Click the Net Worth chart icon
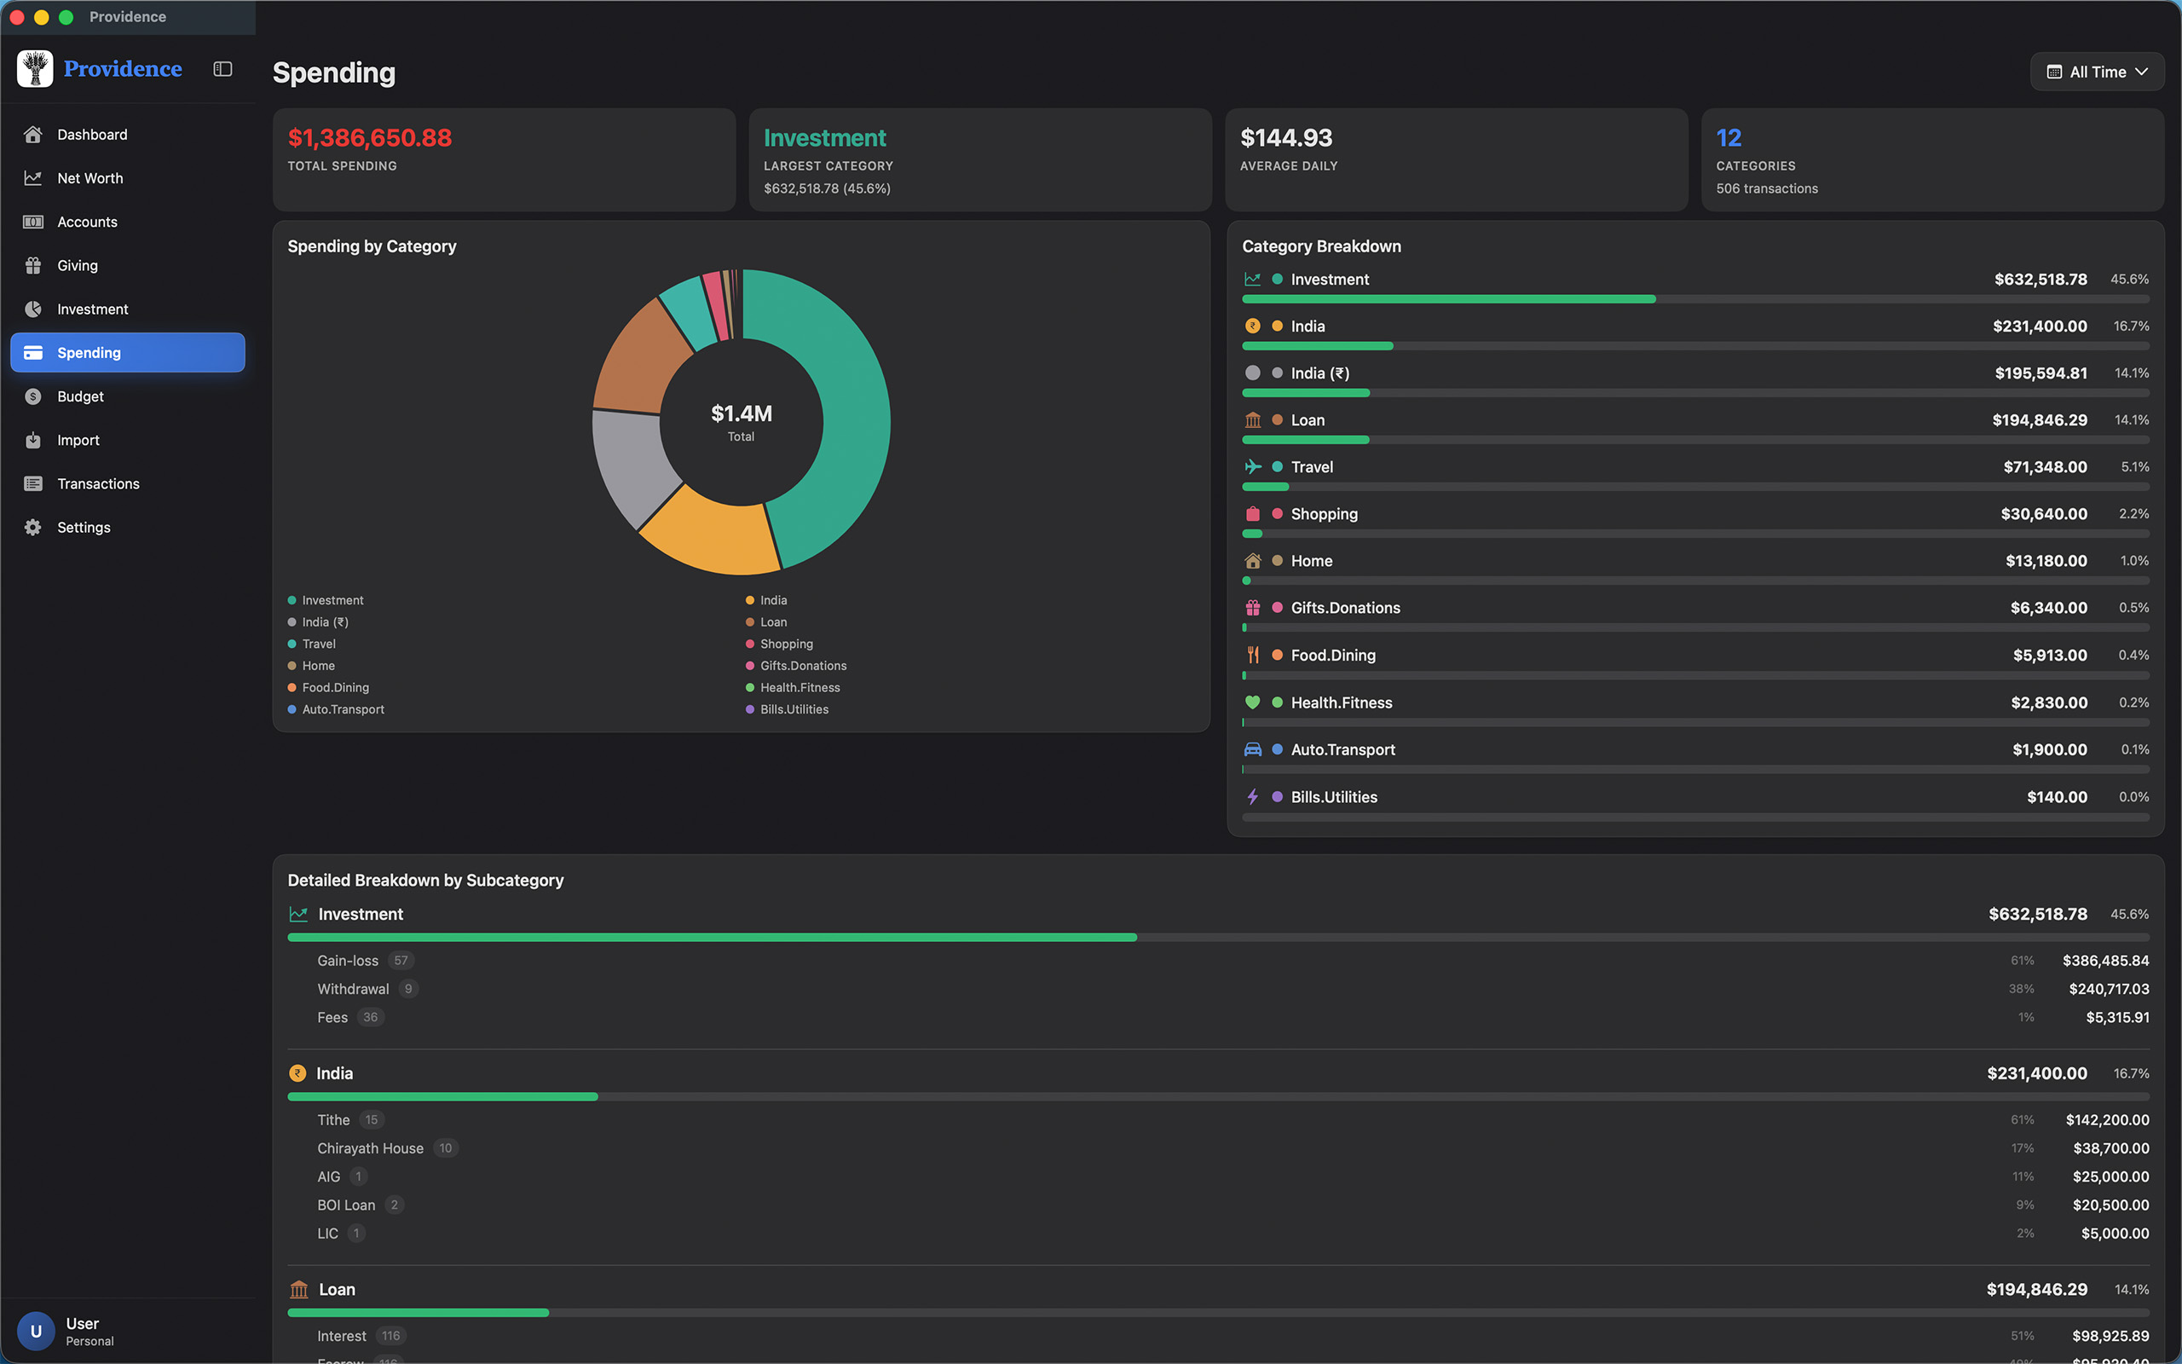Screen dimensions: 2182x1364 click(x=33, y=177)
